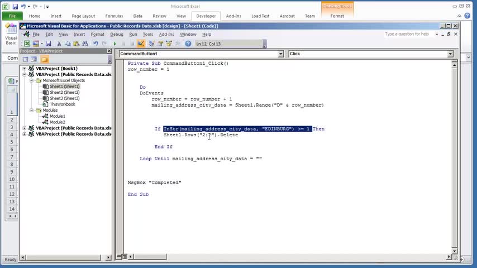Open the VBA Tools menu

pyautogui.click(x=148, y=35)
